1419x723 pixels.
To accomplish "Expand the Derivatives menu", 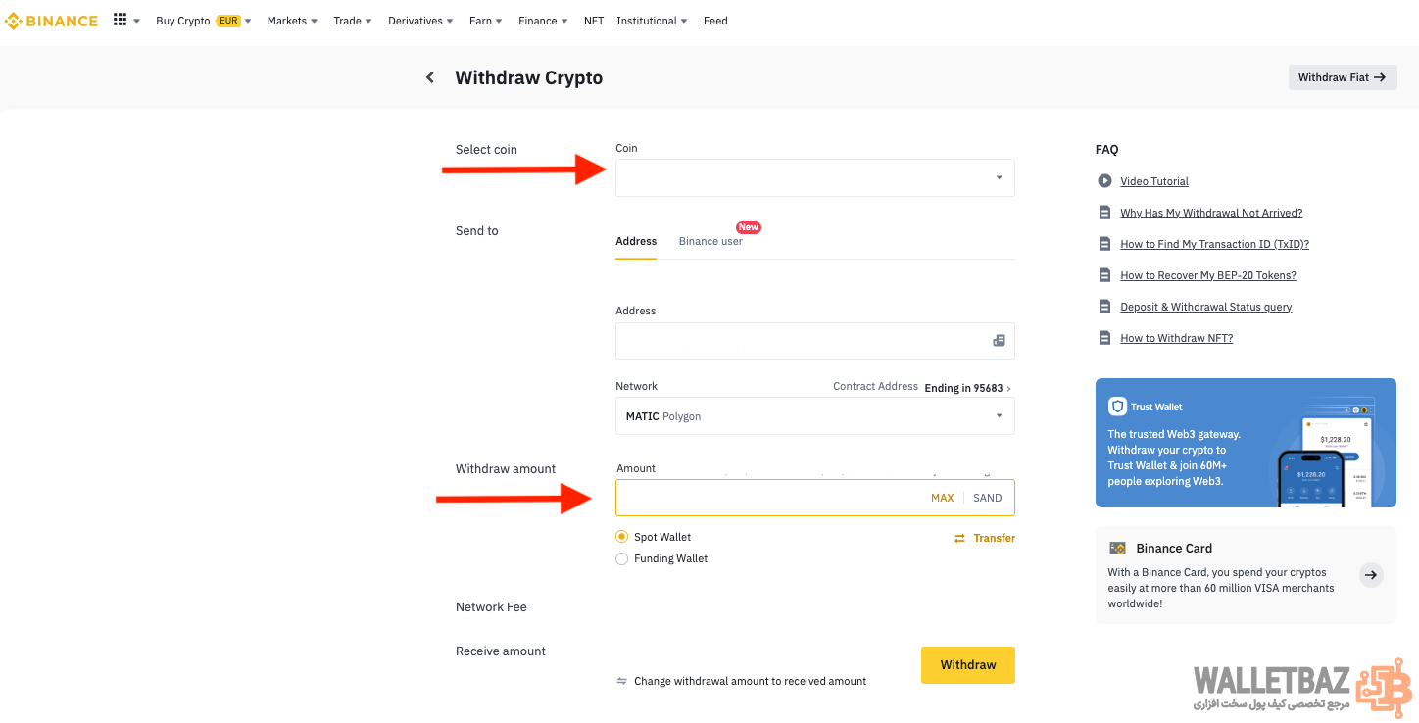I will pyautogui.click(x=420, y=21).
